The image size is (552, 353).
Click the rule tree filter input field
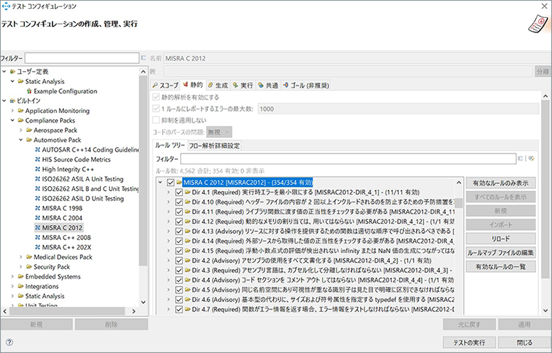click(x=348, y=159)
